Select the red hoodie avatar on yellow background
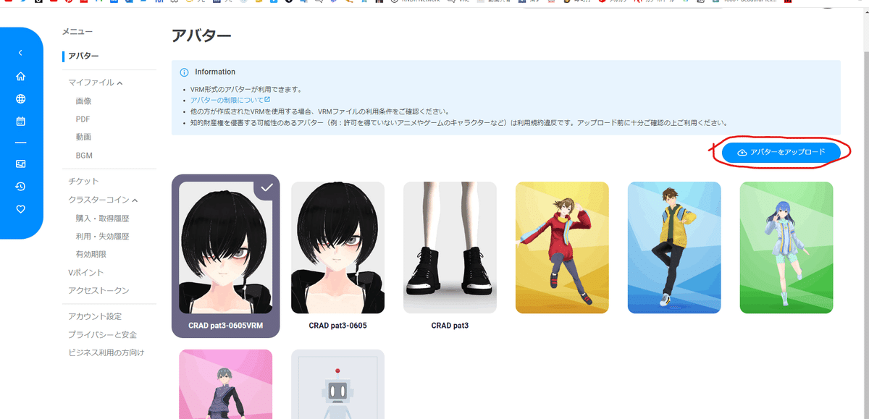The width and height of the screenshot is (869, 419). click(x=562, y=247)
